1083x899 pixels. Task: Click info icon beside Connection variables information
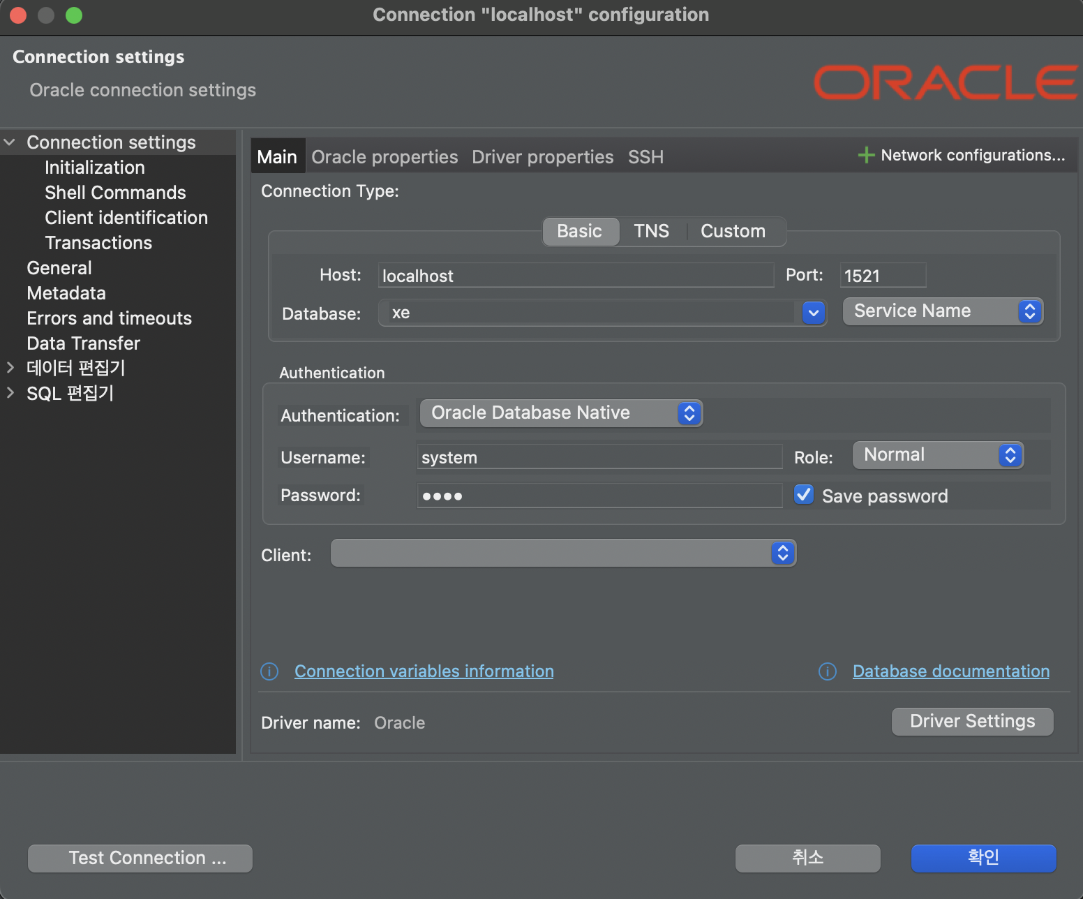[269, 671]
